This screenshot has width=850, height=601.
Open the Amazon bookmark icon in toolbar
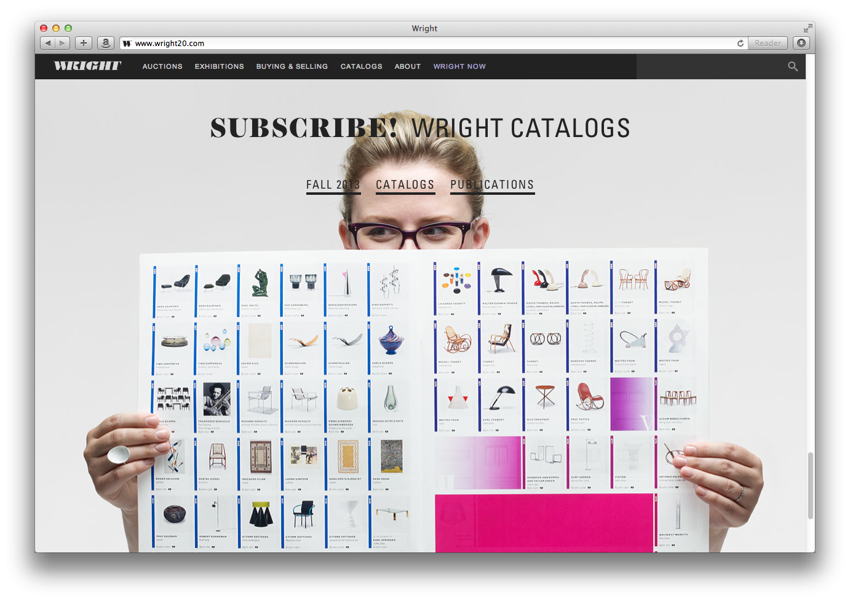tap(106, 43)
